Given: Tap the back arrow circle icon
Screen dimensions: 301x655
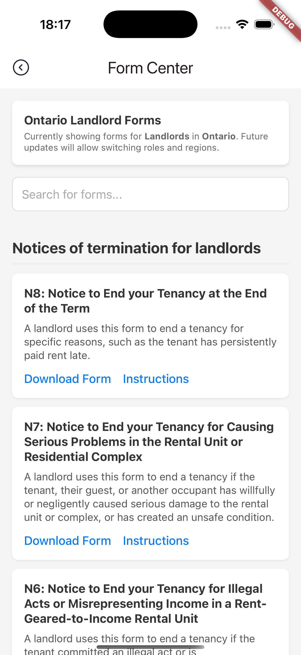Looking at the screenshot, I should point(21,68).
